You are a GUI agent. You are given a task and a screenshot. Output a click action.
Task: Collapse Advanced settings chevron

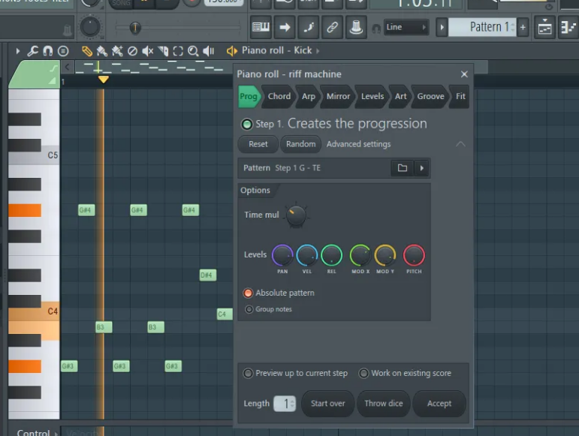[460, 144]
